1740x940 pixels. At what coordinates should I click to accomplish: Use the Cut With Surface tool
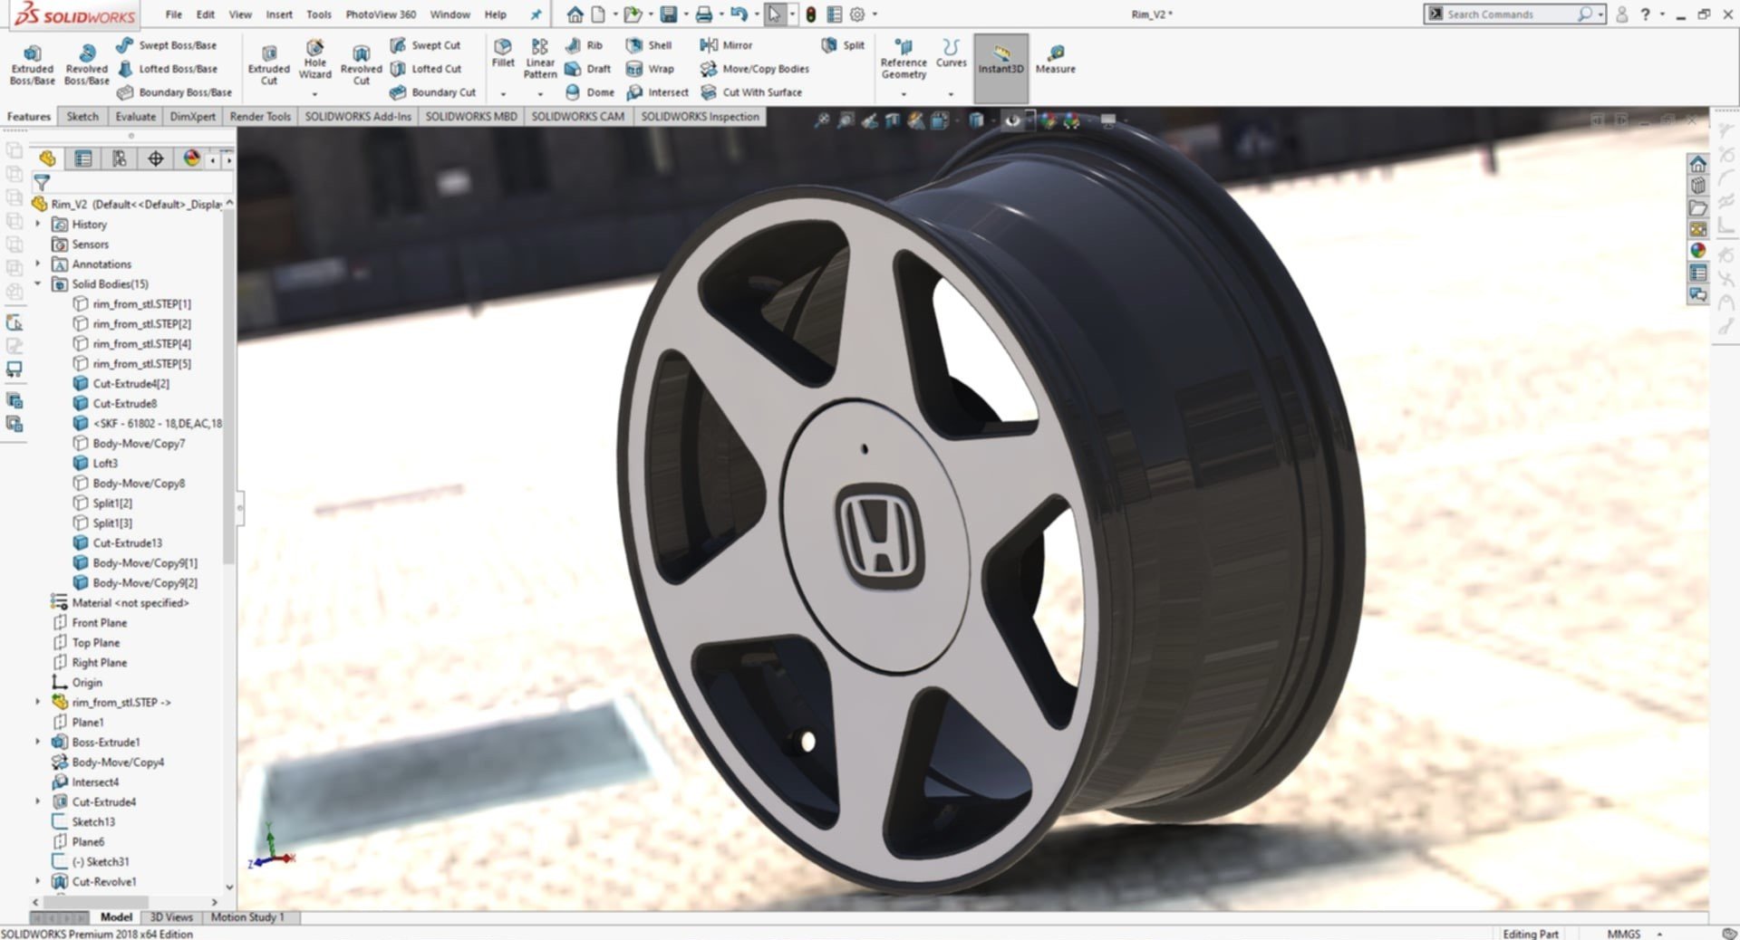click(x=750, y=92)
